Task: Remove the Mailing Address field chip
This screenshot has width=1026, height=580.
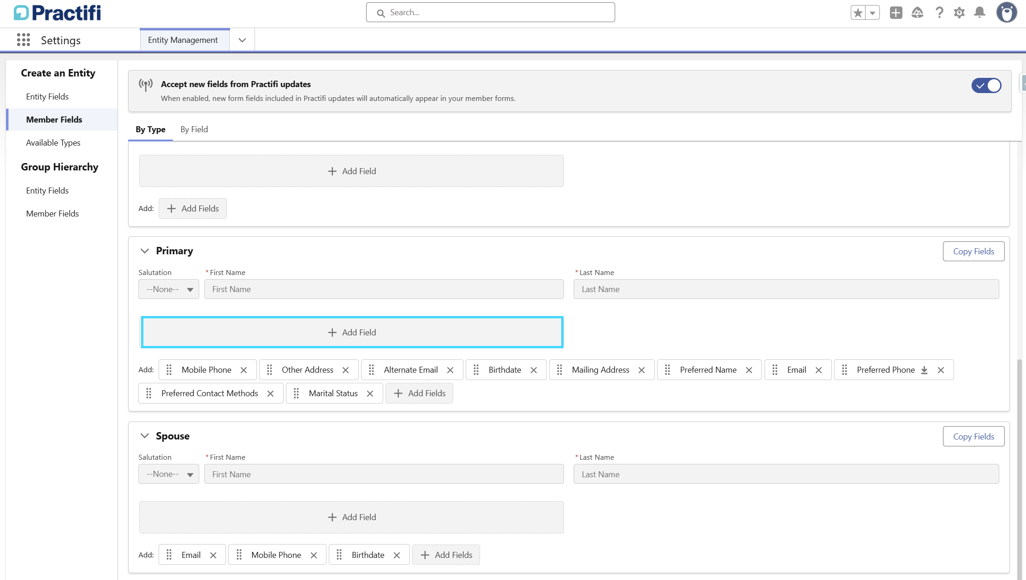Action: coord(641,370)
